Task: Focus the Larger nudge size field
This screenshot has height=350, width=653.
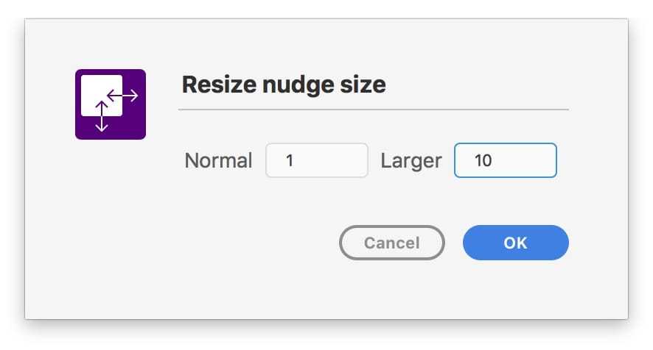Action: click(505, 160)
